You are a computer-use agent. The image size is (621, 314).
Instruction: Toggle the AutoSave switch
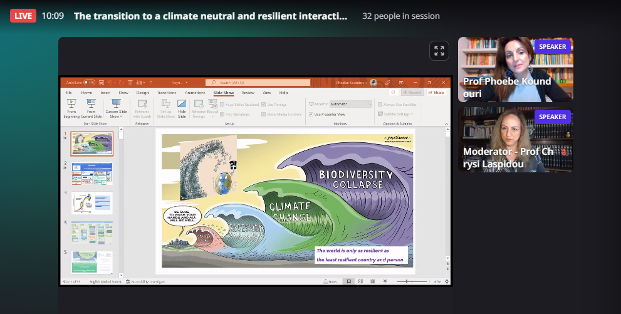click(89, 82)
